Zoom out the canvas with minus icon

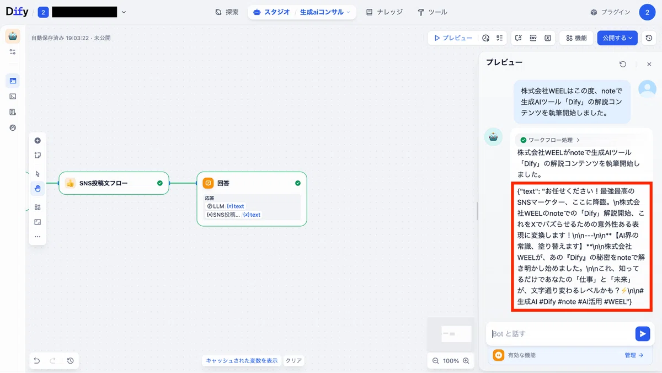pyautogui.click(x=435, y=361)
